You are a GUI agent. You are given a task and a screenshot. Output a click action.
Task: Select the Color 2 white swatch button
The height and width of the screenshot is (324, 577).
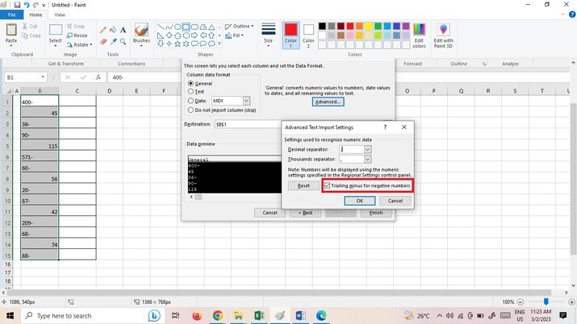point(308,35)
